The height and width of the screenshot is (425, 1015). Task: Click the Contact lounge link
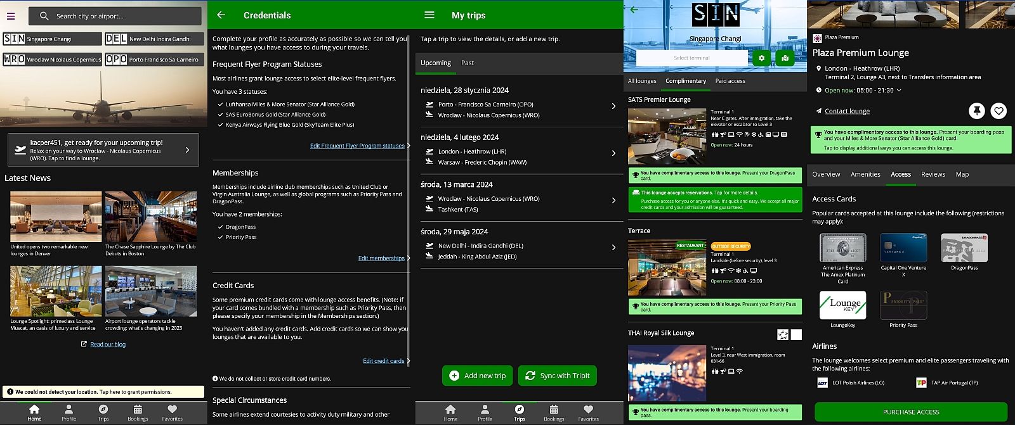pyautogui.click(x=847, y=111)
